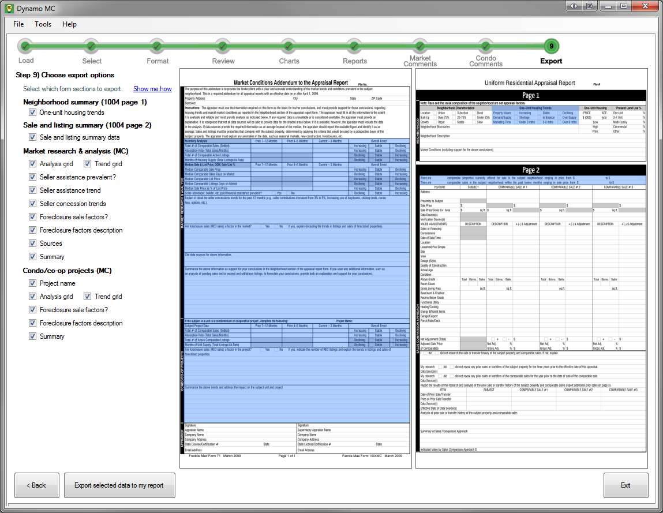Screen dimensions: 663x513
Task: Open the File menu
Action: (x=18, y=24)
